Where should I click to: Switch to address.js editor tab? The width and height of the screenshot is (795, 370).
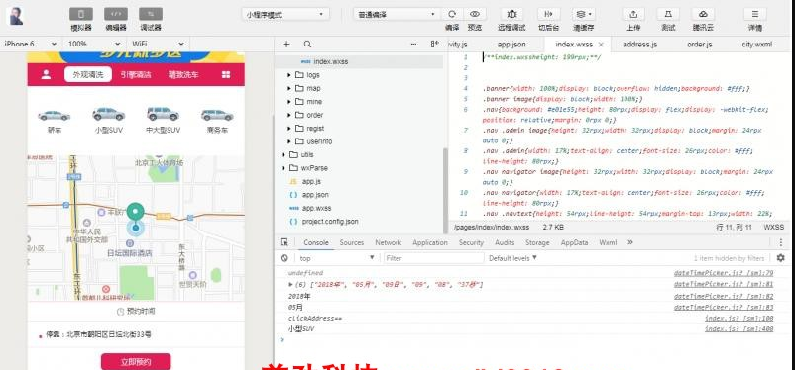coord(639,45)
